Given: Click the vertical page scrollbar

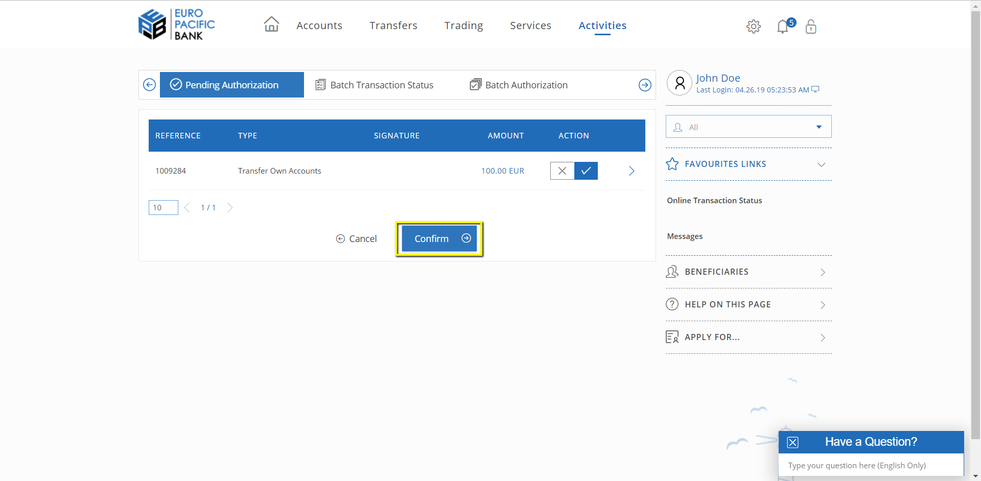Looking at the screenshot, I should coord(975,225).
